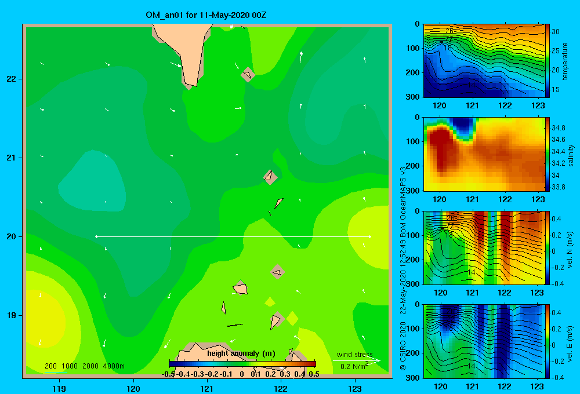Click the wind stress reference arrow

(x=356, y=361)
